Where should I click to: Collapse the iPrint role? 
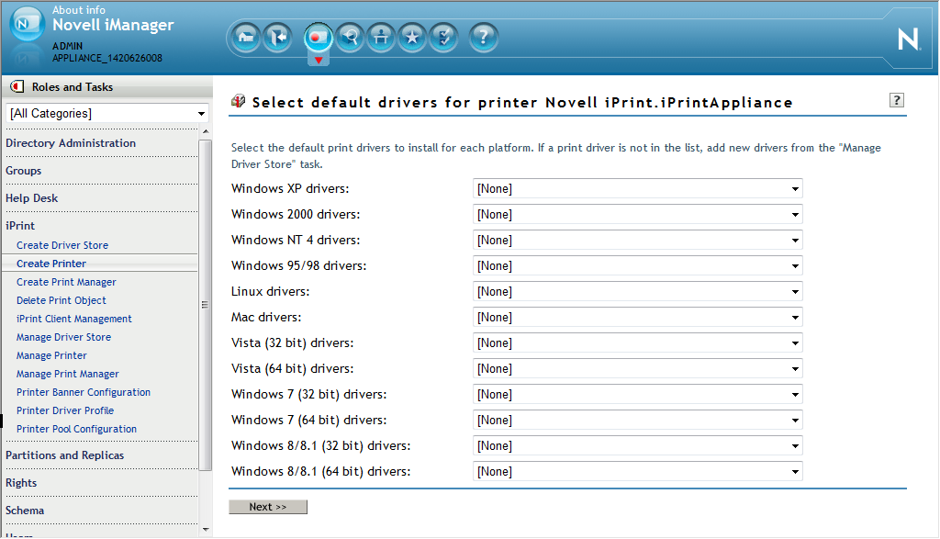[20, 226]
